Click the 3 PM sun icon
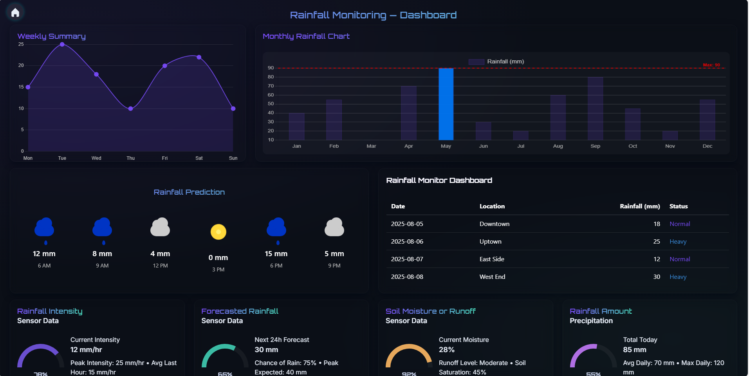Viewport: 749px width, 376px height. coord(218,231)
